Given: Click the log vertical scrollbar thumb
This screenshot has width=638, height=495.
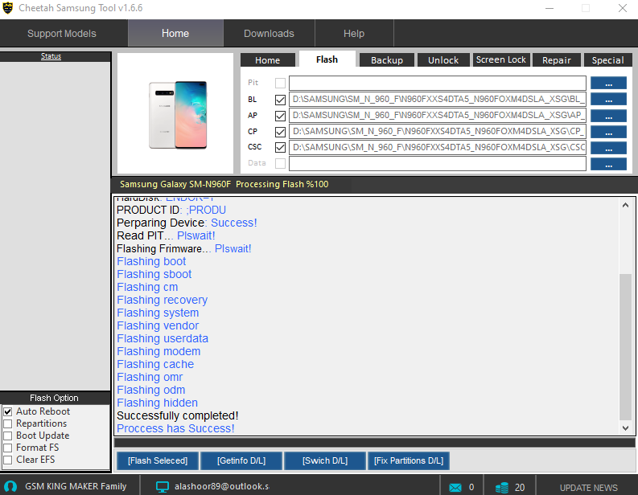Looking at the screenshot, I should click(x=625, y=347).
